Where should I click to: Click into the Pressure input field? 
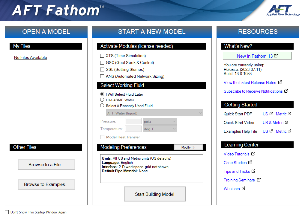point(133,121)
